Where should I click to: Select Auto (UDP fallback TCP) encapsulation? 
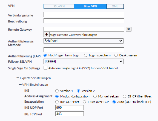(114, 102)
